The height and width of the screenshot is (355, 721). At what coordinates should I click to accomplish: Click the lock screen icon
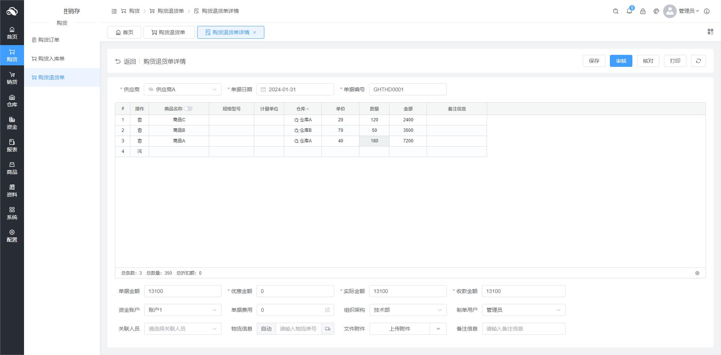click(x=643, y=11)
